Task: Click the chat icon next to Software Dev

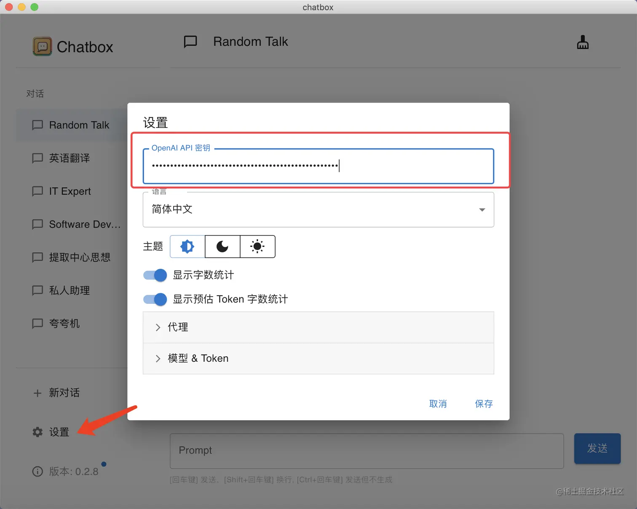Action: [x=37, y=224]
